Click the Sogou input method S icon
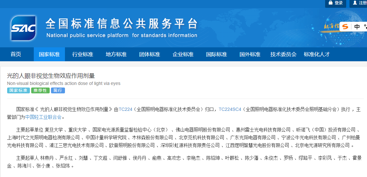Viewport: 367px width, 177px height. pyautogui.click(x=345, y=27)
